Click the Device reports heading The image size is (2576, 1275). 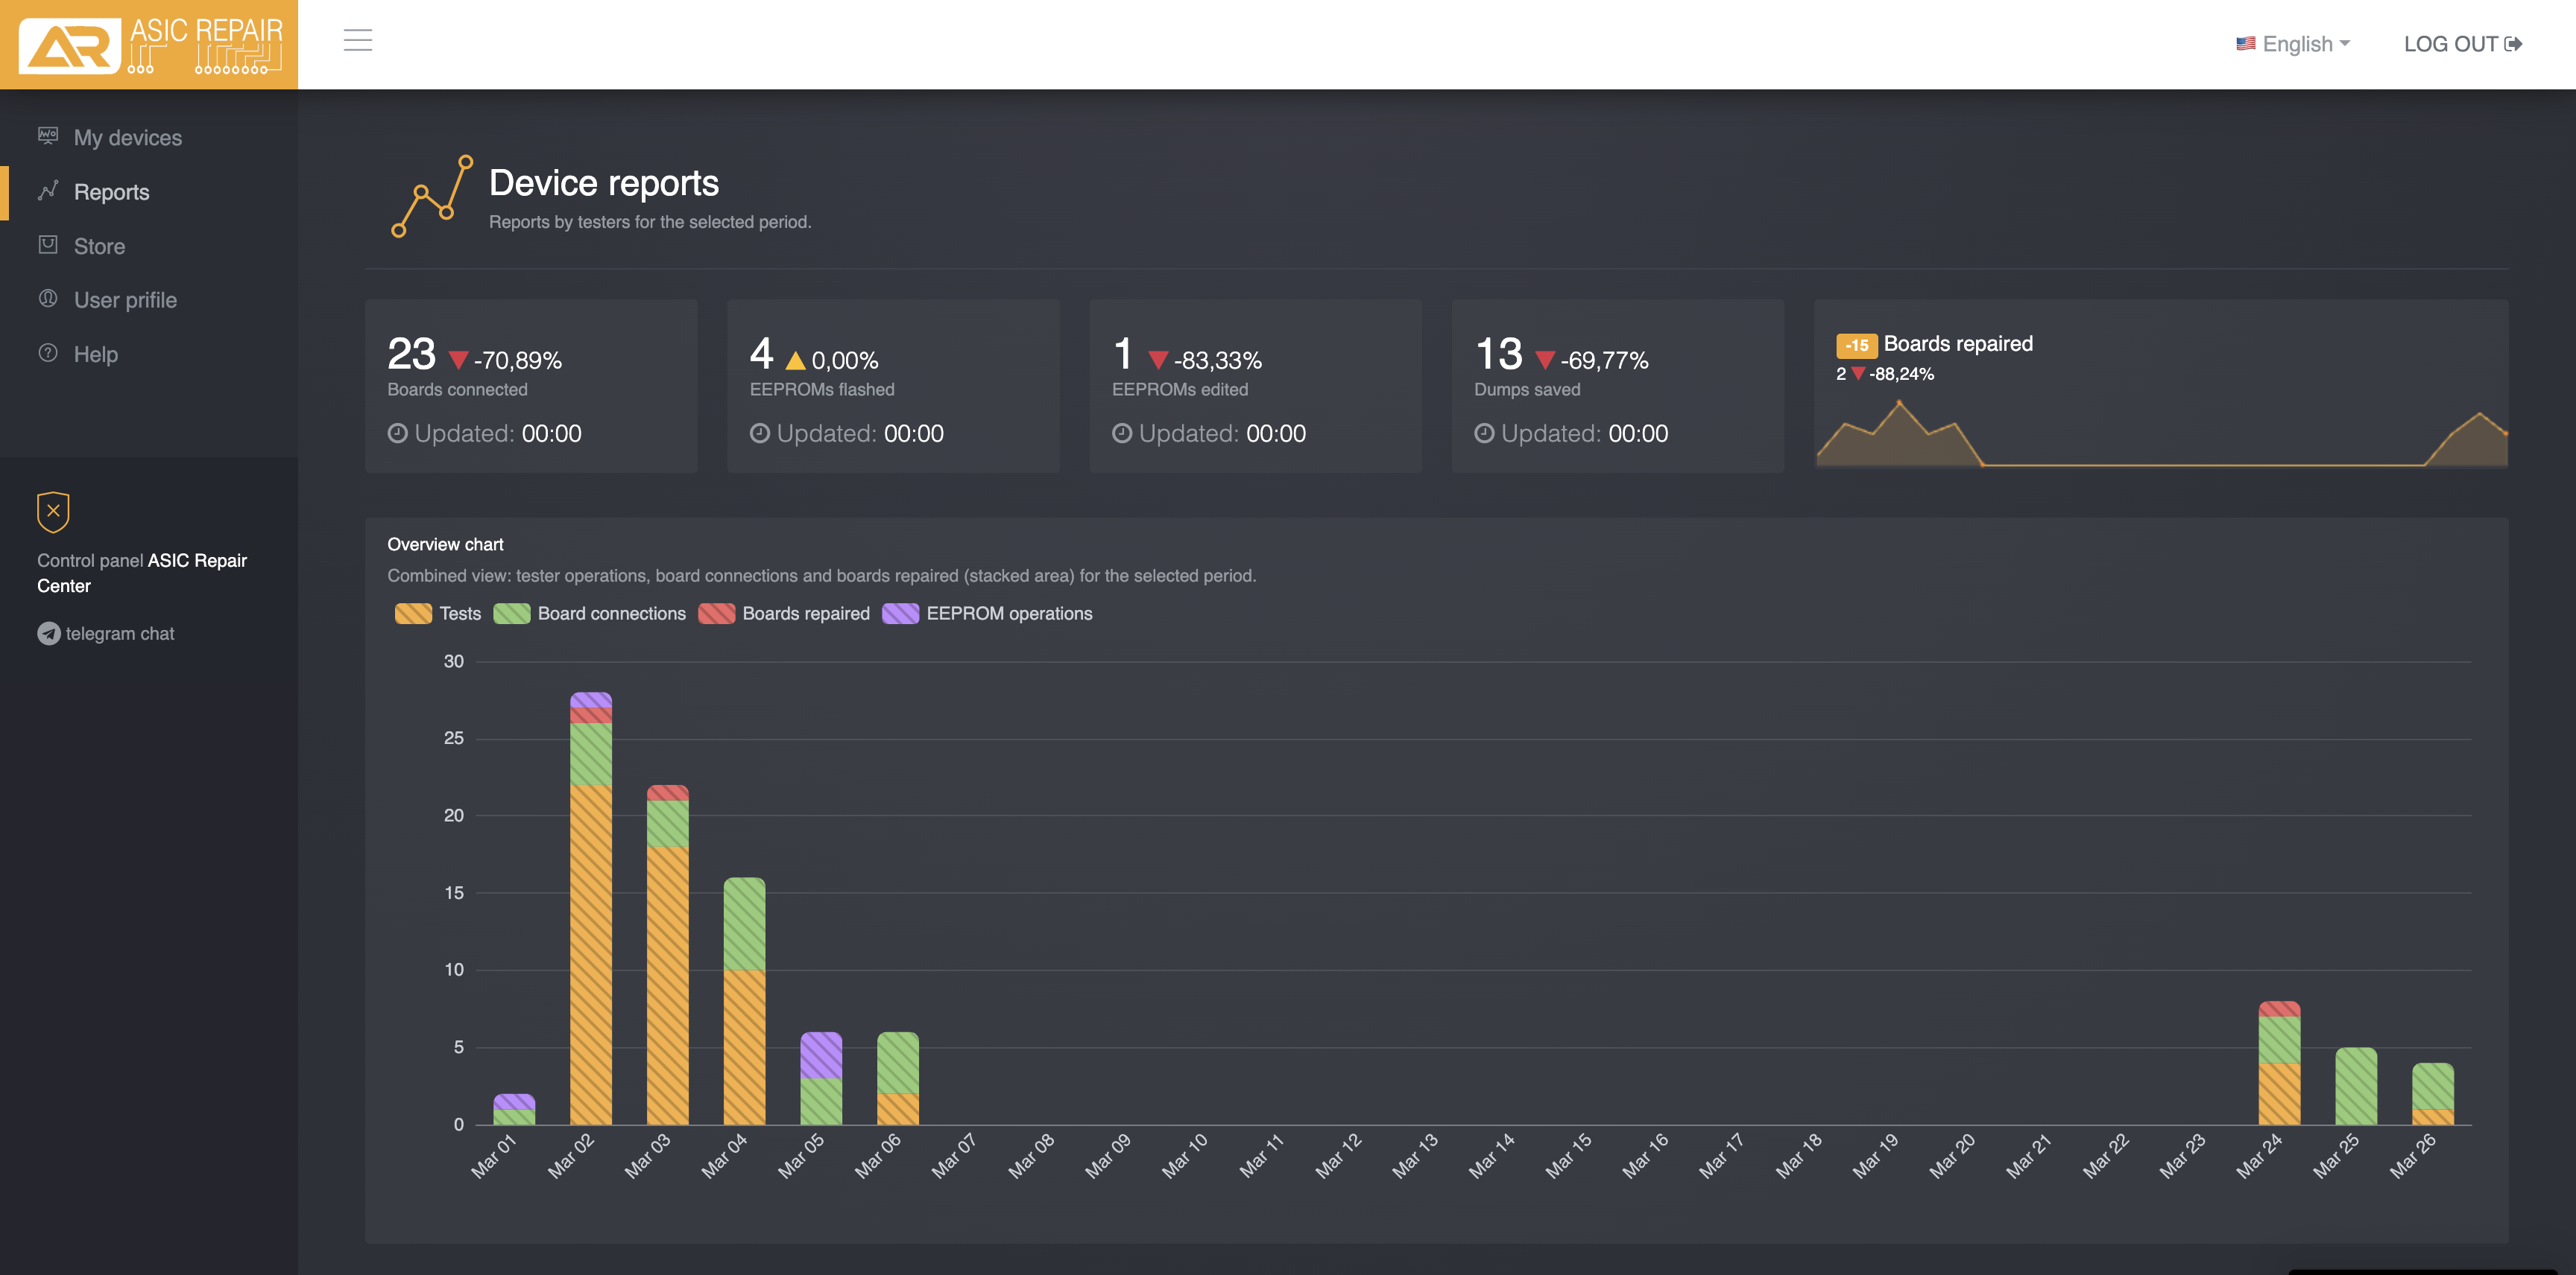click(x=604, y=183)
